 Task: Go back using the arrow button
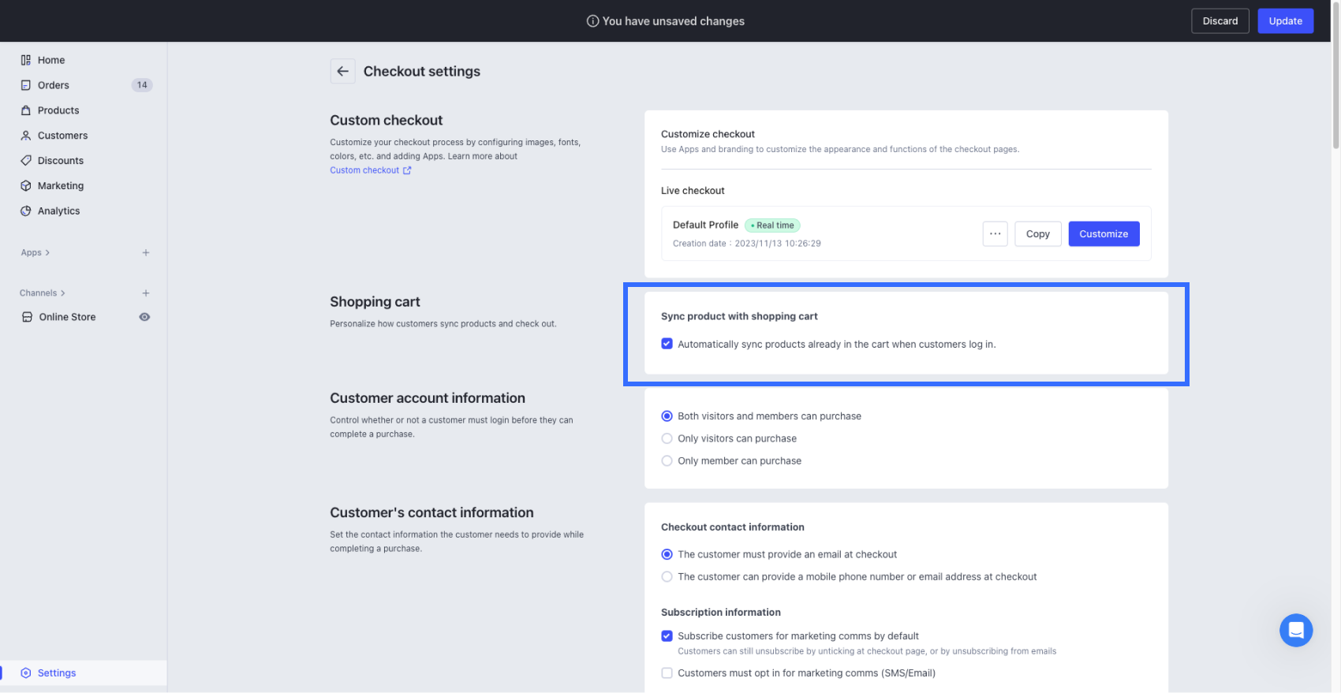point(342,71)
